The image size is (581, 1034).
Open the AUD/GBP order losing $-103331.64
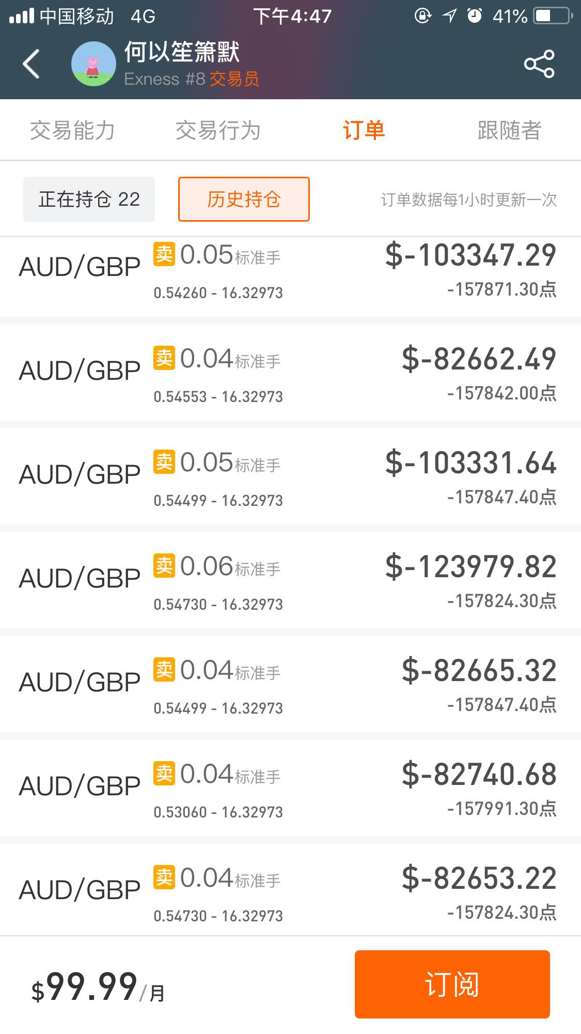click(290, 476)
